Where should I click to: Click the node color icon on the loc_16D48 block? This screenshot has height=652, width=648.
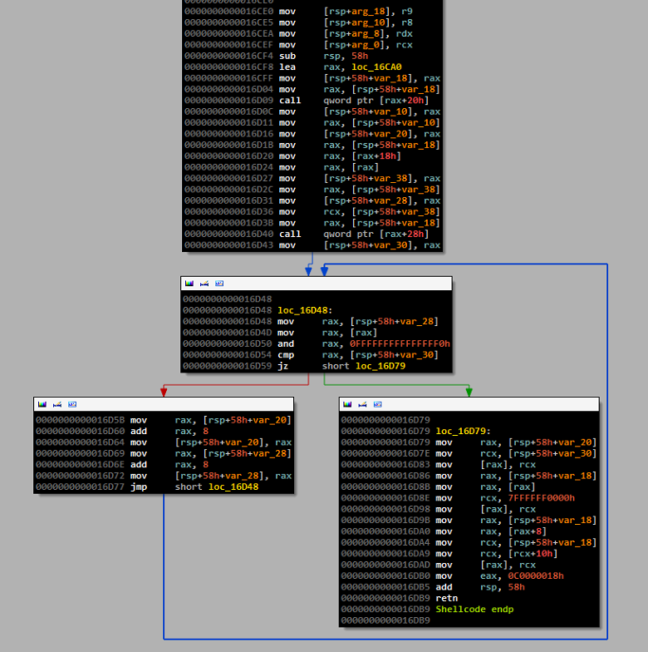189,284
